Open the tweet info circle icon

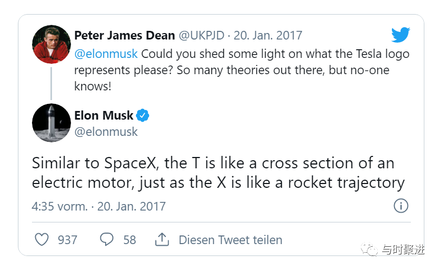(401, 206)
